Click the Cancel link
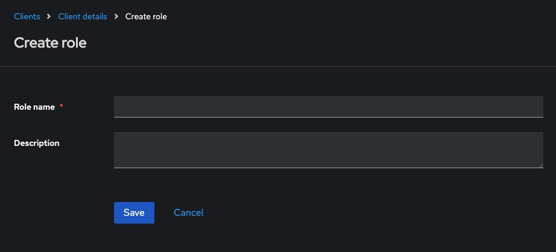Image resolution: width=556 pixels, height=252 pixels. click(188, 213)
